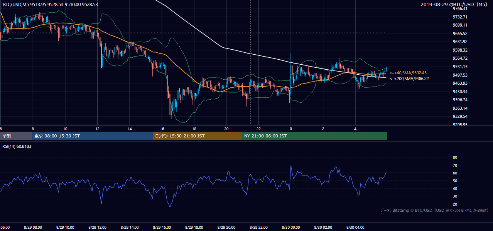Screen dimensions: 493x231
Task: Click hour label 10 under price chart
Action: coord(65,129)
